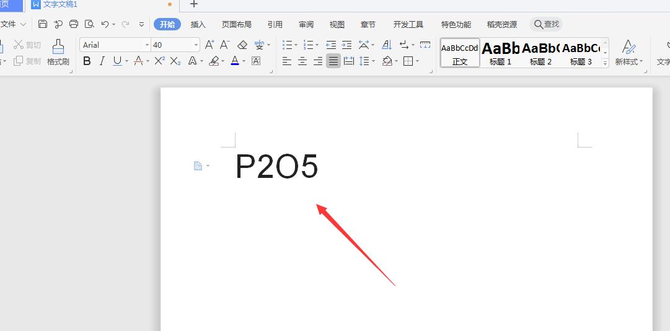Click the bulleted list icon
The width and height of the screenshot is (670, 331).
tap(288, 45)
